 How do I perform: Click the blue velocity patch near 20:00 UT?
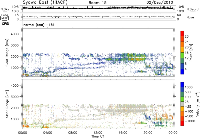[x=148, y=117]
